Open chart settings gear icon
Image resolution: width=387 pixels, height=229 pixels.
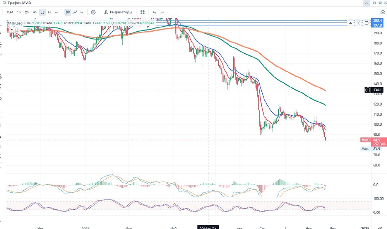[380, 3]
